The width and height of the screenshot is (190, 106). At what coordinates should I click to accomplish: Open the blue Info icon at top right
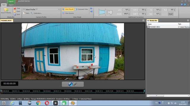185,5
